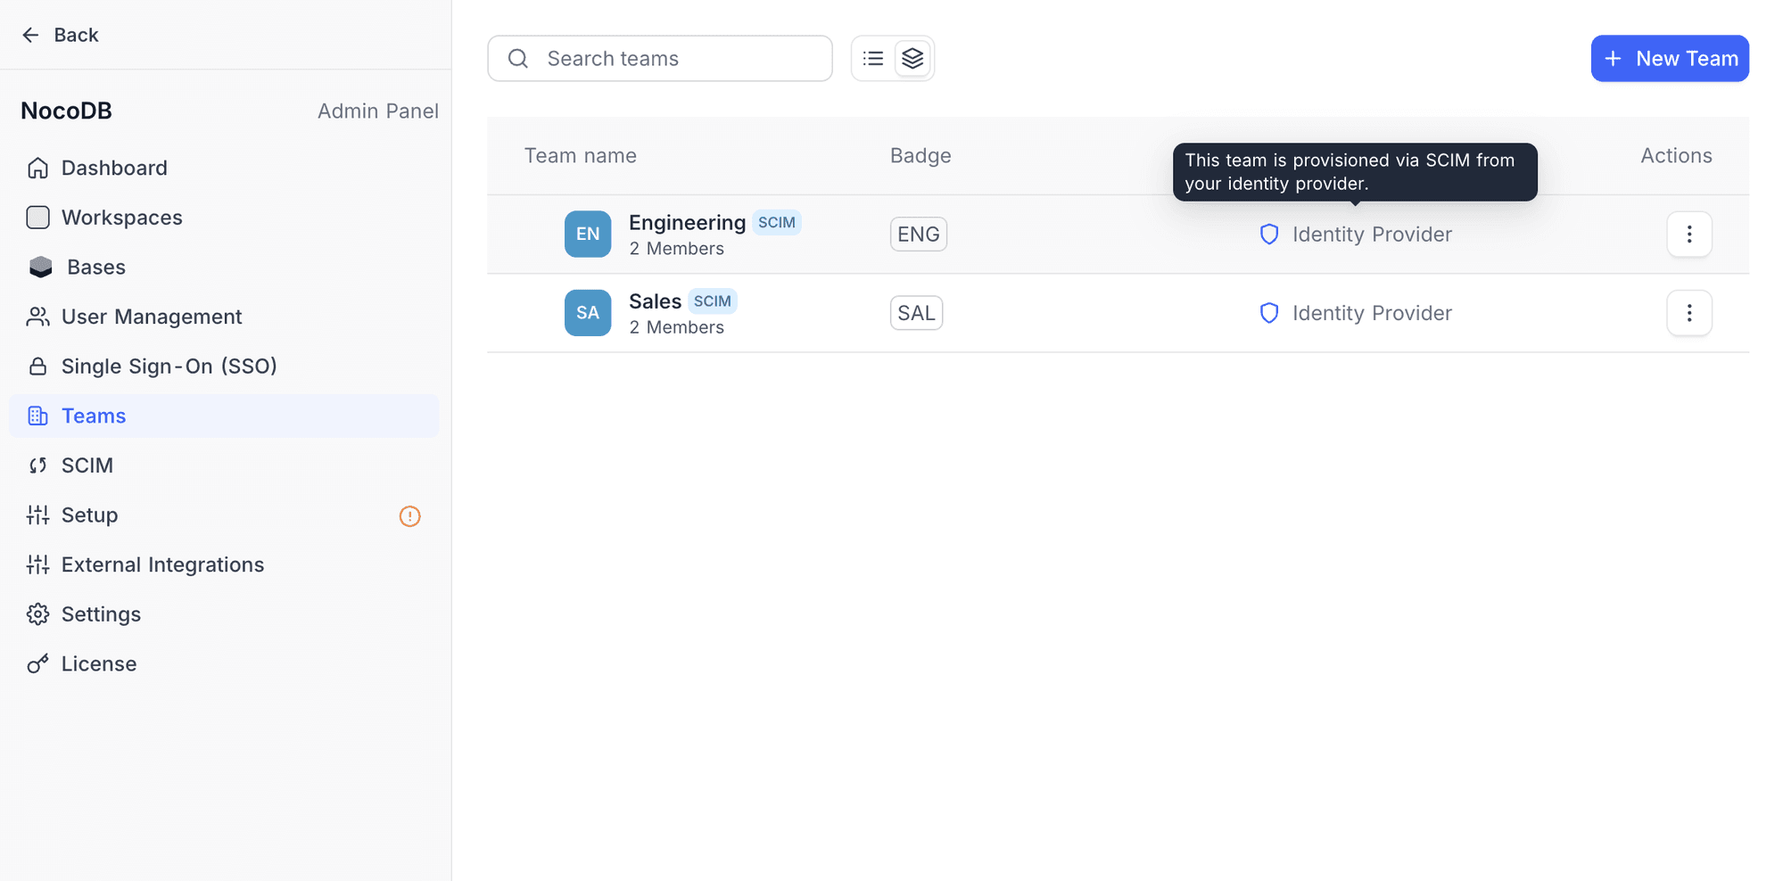Open the Settings menu entry

point(101,613)
